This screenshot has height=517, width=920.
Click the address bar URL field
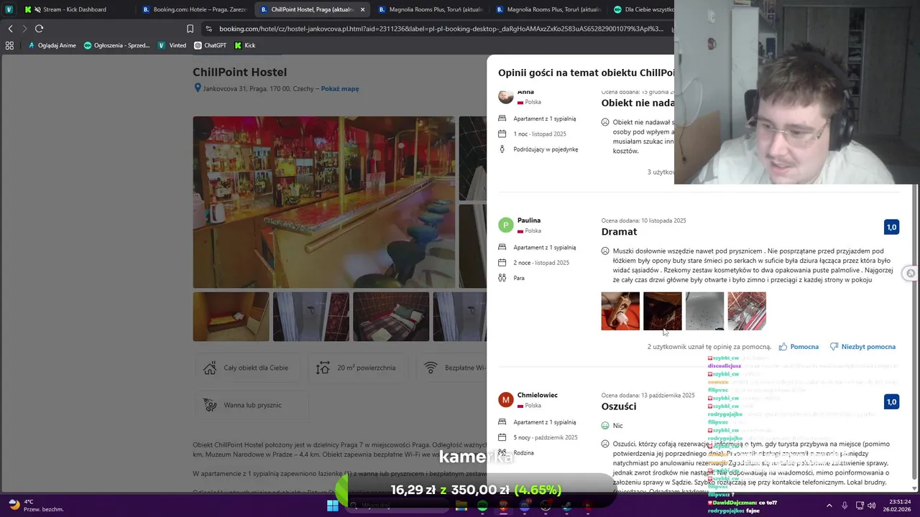[442, 29]
